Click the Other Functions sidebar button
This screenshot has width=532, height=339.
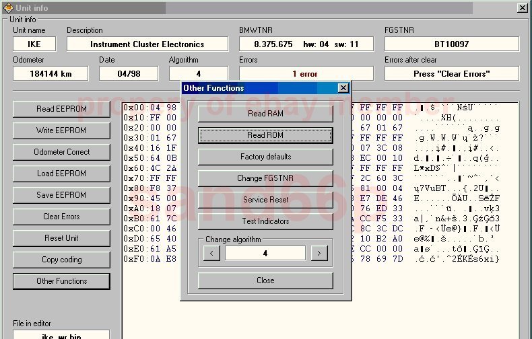(61, 281)
